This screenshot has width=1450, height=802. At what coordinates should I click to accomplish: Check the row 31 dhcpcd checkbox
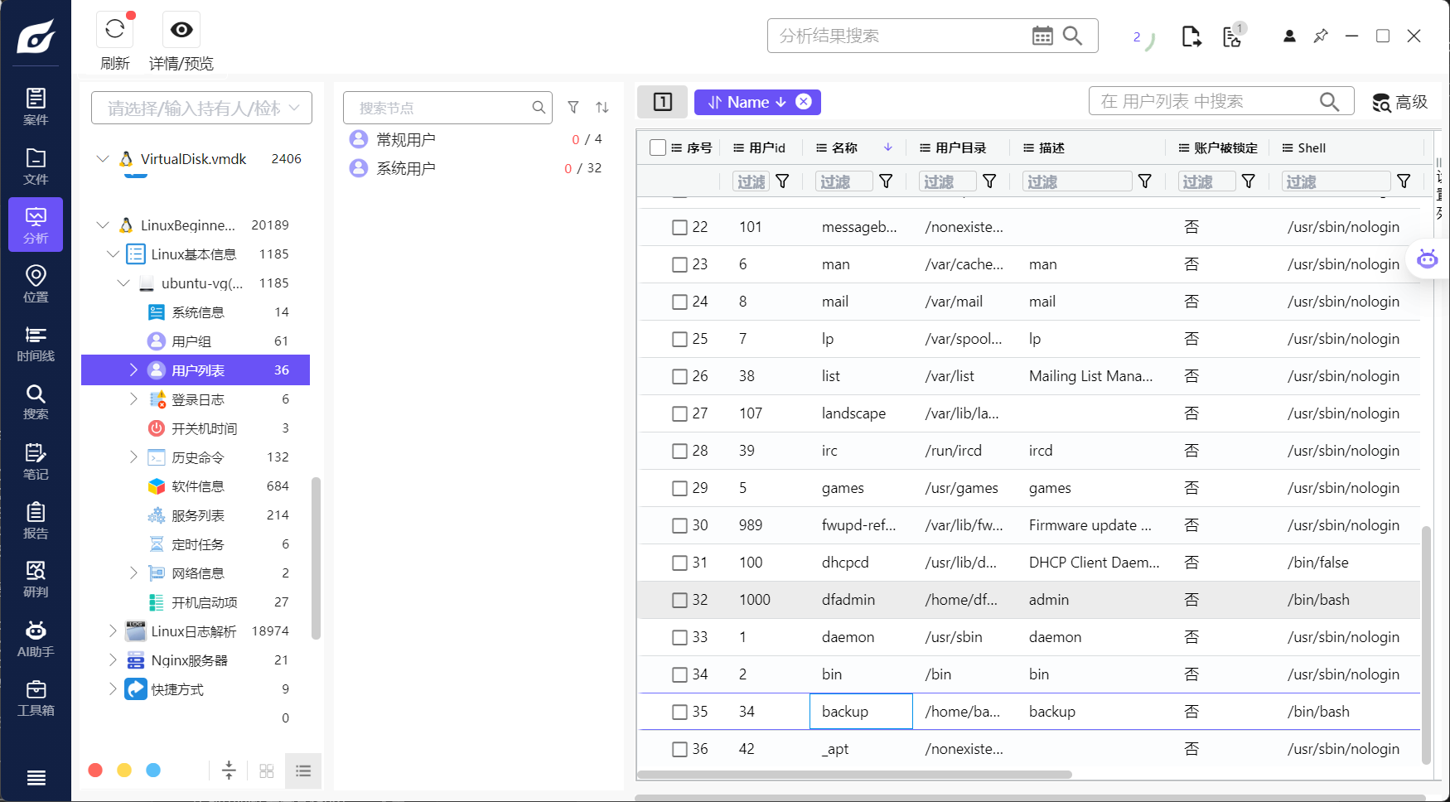click(679, 563)
